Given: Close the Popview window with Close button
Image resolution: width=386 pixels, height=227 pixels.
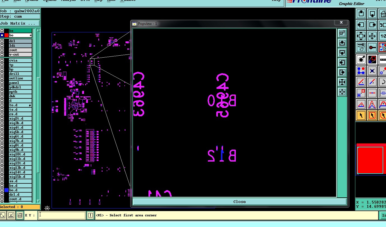Looking at the screenshot, I should coord(239,202).
